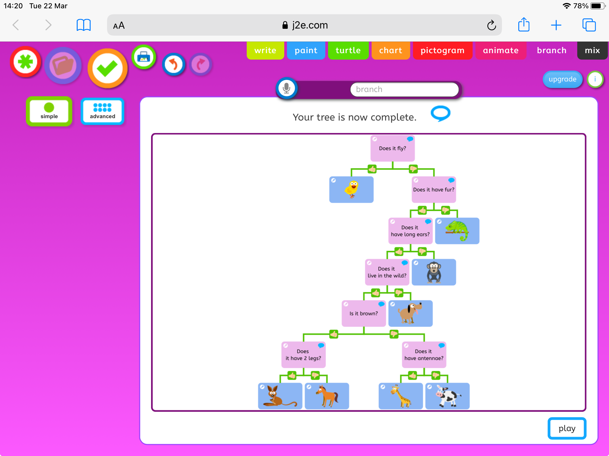Click the play button

click(567, 428)
